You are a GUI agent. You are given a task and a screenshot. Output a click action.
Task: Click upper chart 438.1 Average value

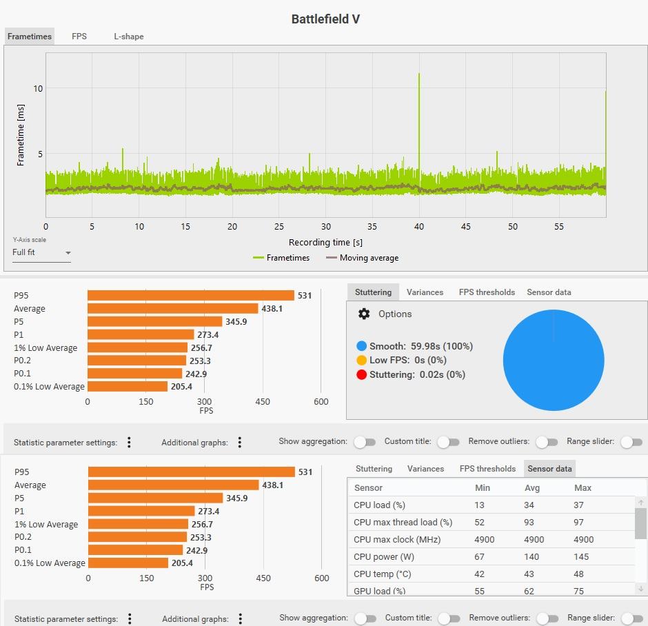272,308
